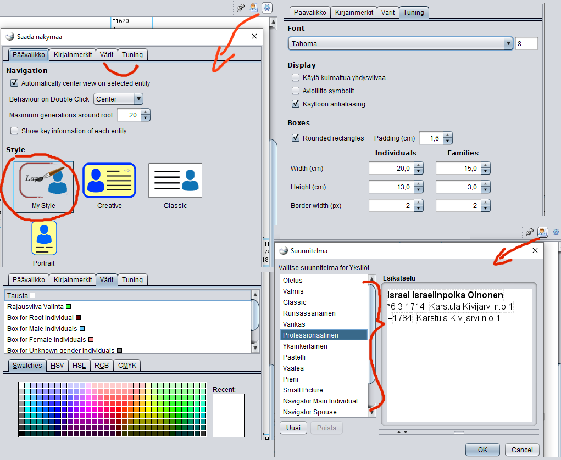Select Professionaalinen in the suunnitelma list
Viewport: 561px width, 460px height.
point(324,335)
